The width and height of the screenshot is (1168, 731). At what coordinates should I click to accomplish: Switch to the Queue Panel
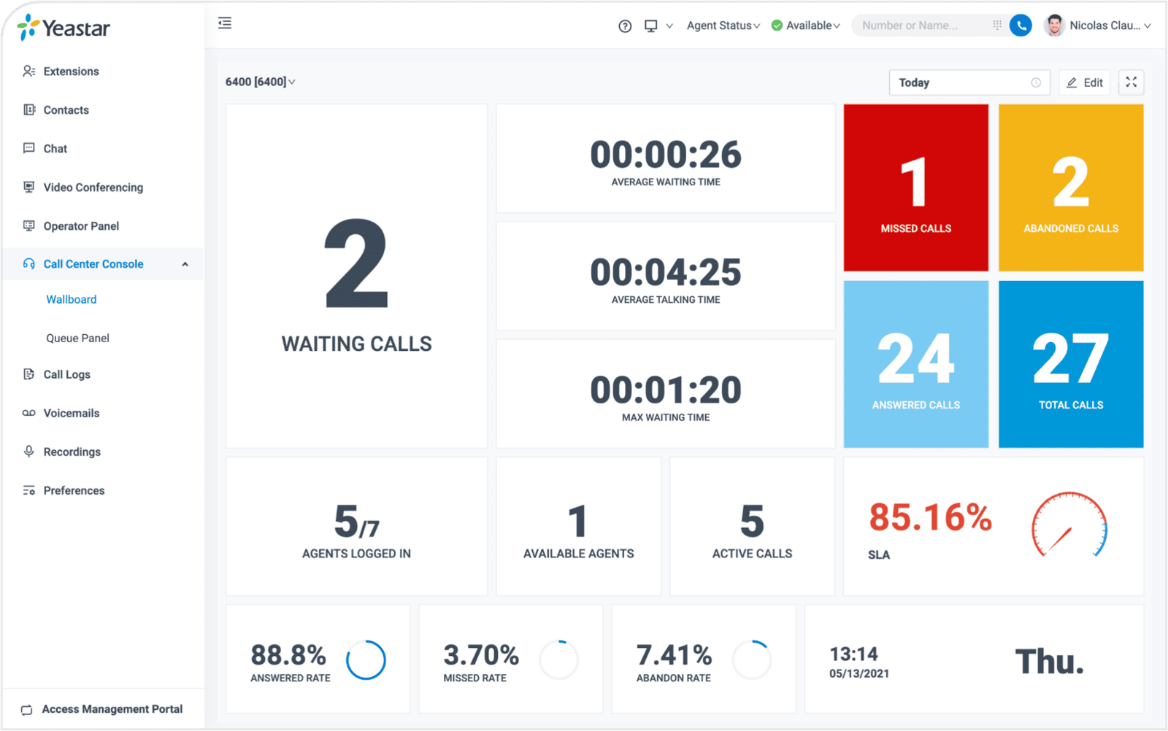tap(77, 338)
